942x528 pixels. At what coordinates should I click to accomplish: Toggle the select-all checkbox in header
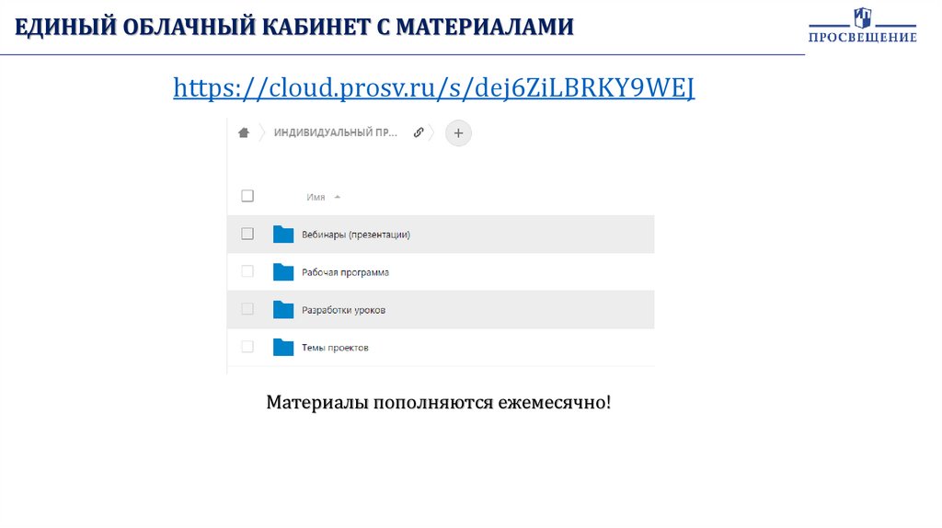tap(247, 196)
